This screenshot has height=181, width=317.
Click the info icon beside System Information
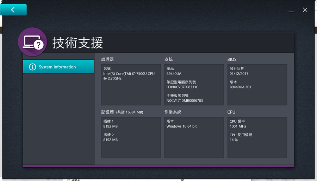32,67
